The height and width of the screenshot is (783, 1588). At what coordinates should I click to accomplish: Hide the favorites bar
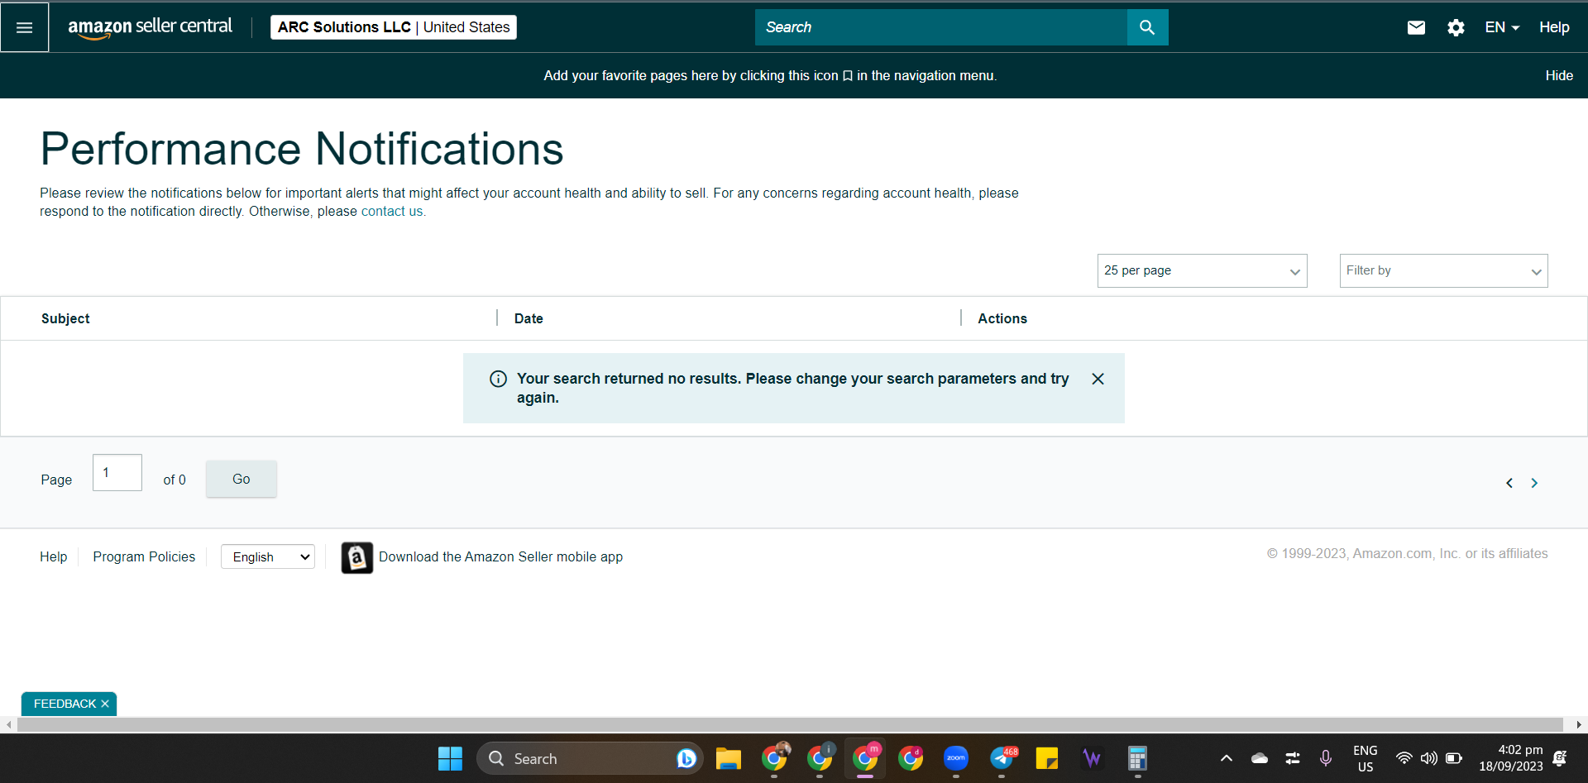[x=1559, y=75]
